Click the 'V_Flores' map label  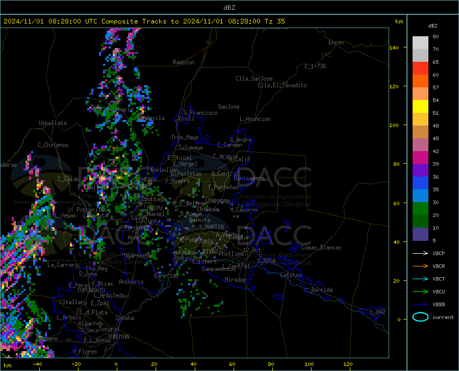point(85,352)
